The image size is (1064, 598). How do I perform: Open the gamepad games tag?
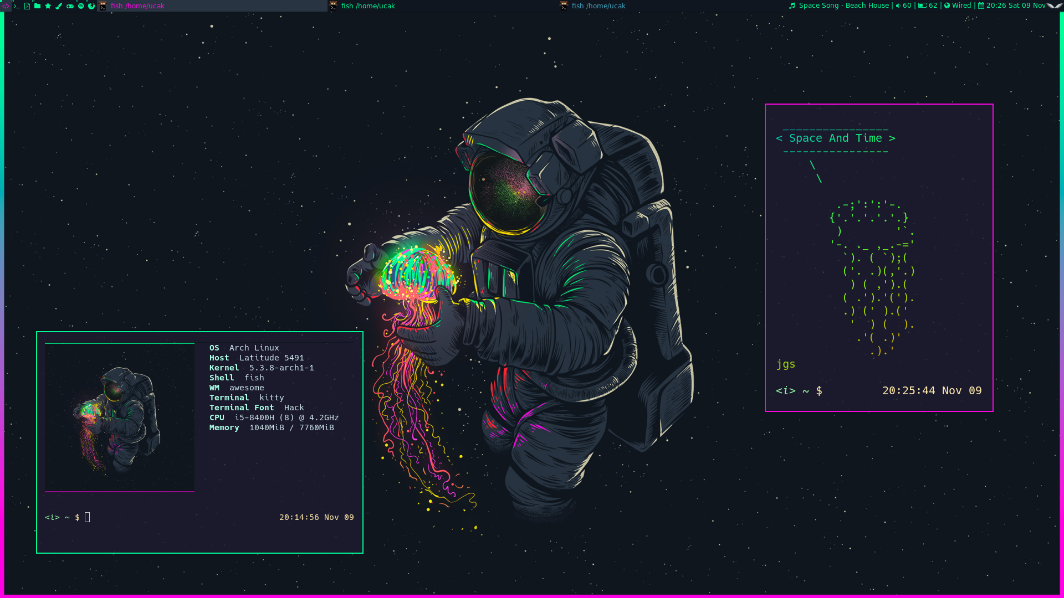70,6
